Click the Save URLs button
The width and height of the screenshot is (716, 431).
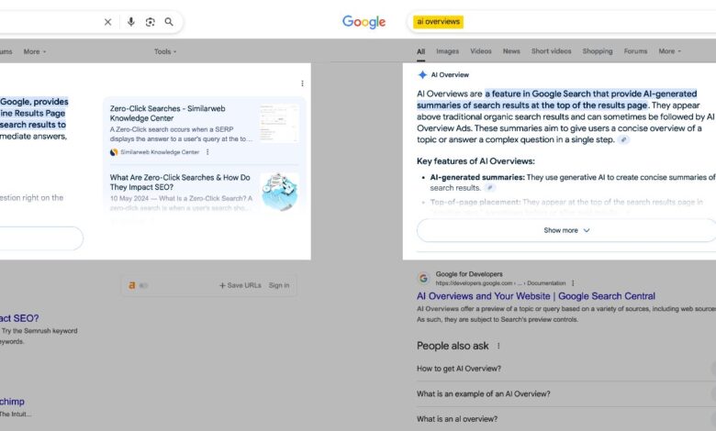click(x=241, y=285)
